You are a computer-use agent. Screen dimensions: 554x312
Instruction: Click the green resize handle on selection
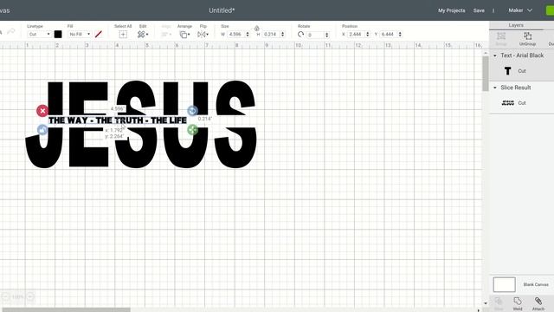click(x=192, y=130)
